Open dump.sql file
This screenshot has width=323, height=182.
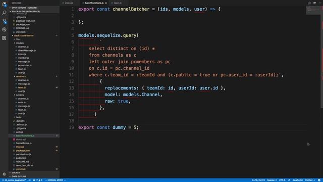21,140
